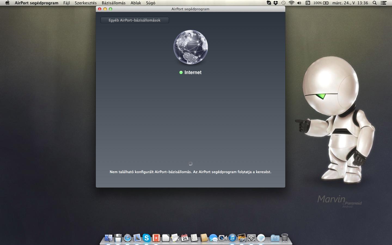Open FaceTime camera icon in Dock
The image size is (392, 245).
click(223, 238)
